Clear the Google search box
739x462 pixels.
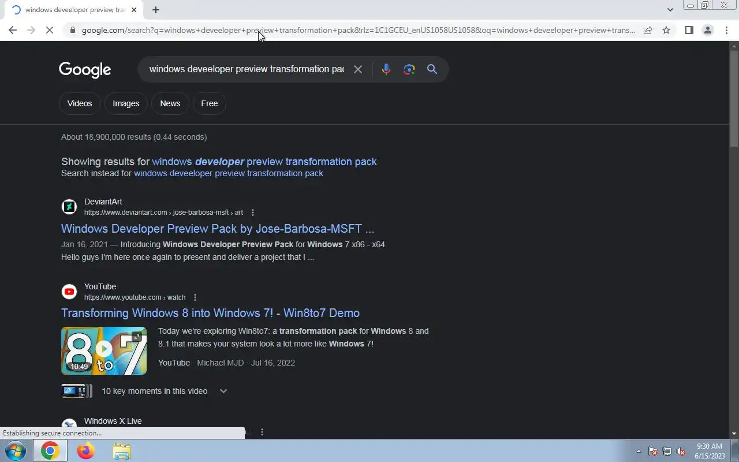pos(358,69)
